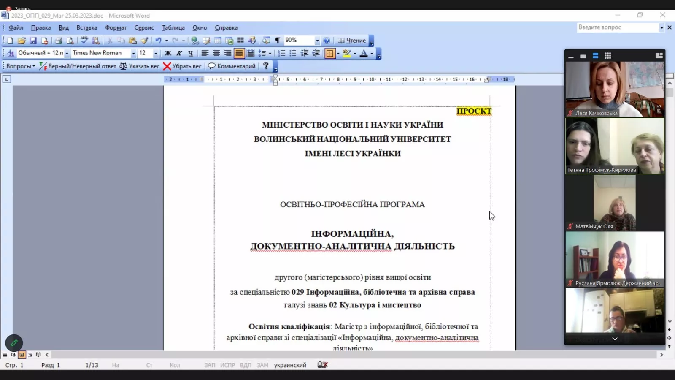Open the Таблица menu

(173, 27)
